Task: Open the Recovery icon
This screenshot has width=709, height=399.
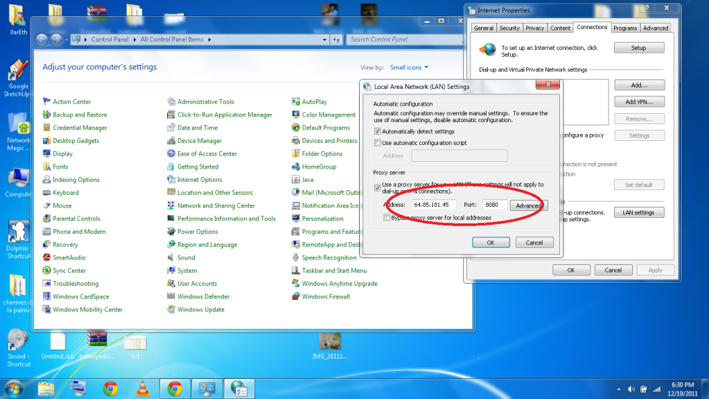Action: (x=46, y=244)
